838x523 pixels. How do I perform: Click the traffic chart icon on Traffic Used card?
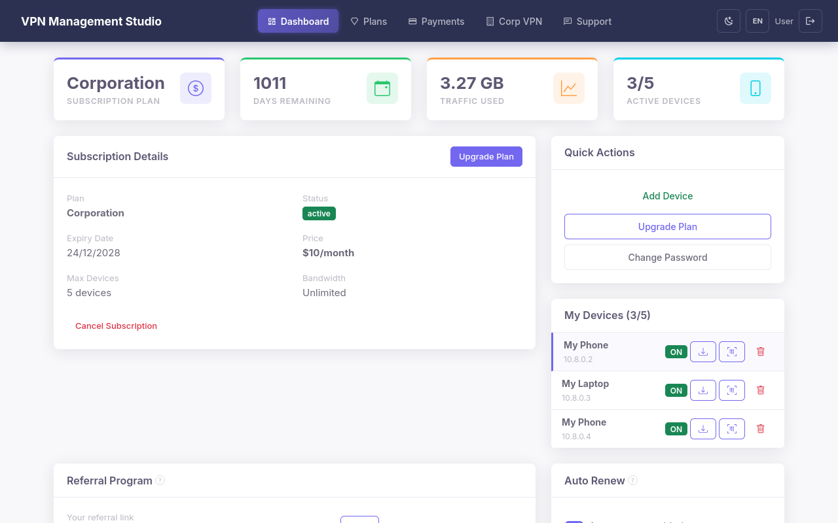coord(568,88)
